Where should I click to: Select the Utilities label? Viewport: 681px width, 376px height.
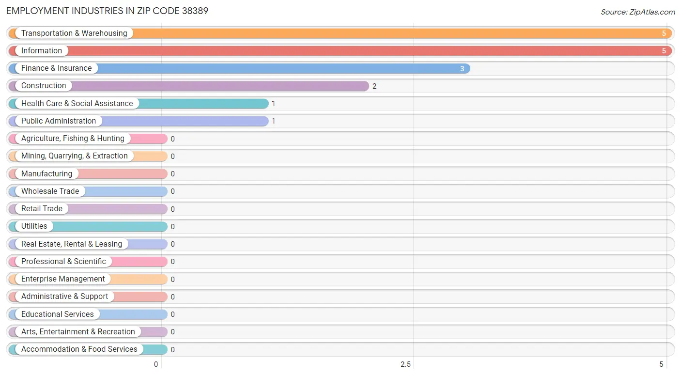click(x=34, y=226)
